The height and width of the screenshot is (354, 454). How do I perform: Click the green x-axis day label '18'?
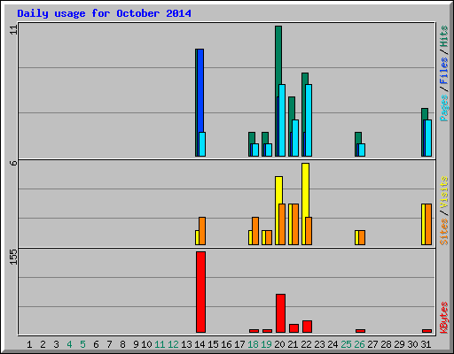[253, 344]
